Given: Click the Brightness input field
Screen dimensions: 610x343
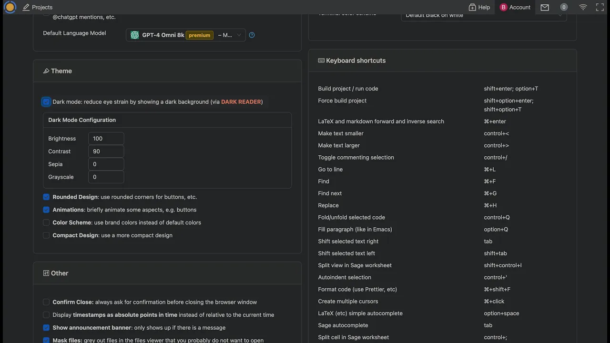Looking at the screenshot, I should (106, 139).
